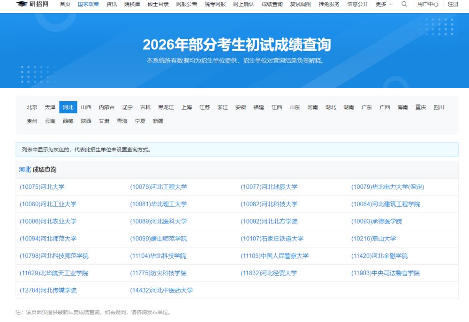Select the highlighted 河北 province tab
The height and width of the screenshot is (322, 469).
point(68,107)
